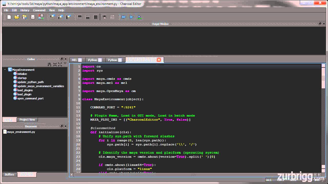Screen dimensions: 328x184
Task: Open the File menu
Action: pos(6,10)
